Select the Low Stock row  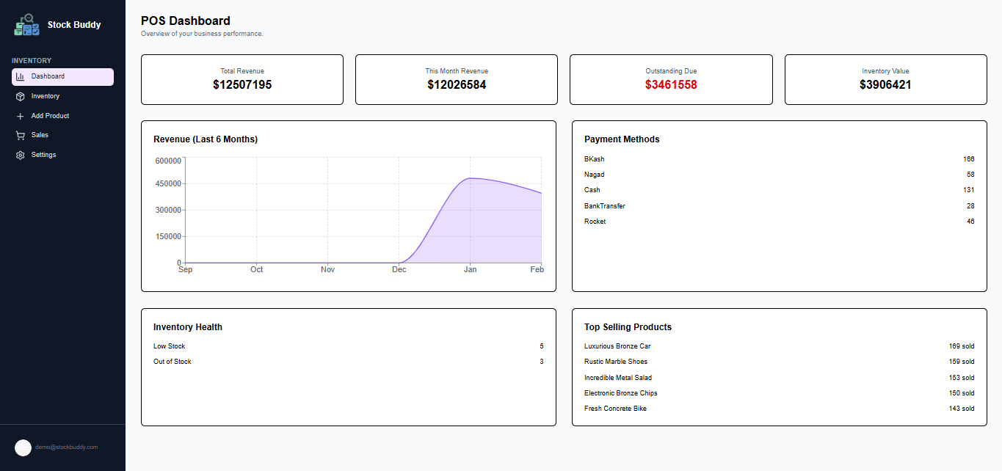[348, 346]
